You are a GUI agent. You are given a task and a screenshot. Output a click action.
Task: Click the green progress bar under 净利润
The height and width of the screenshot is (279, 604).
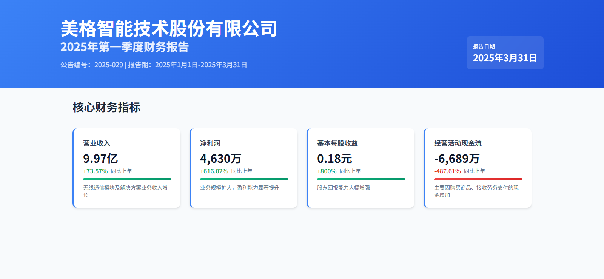coord(244,179)
